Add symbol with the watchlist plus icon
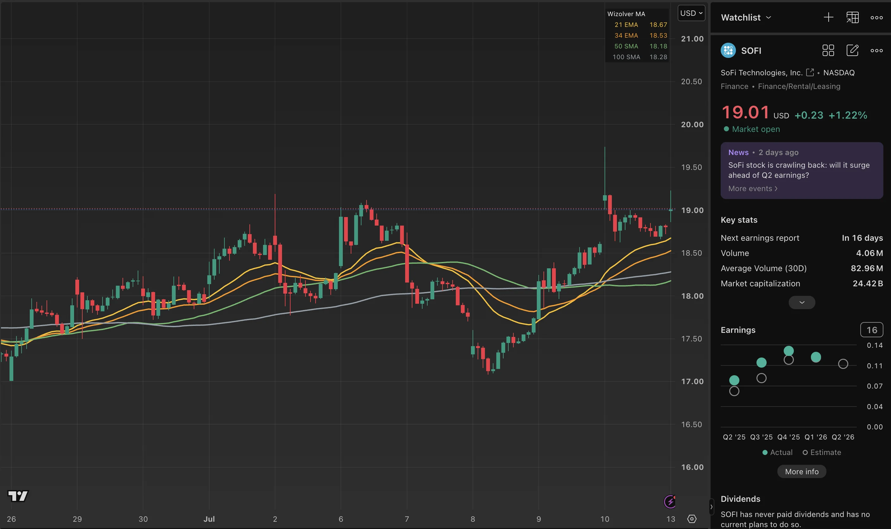The height and width of the screenshot is (529, 891). 828,17
